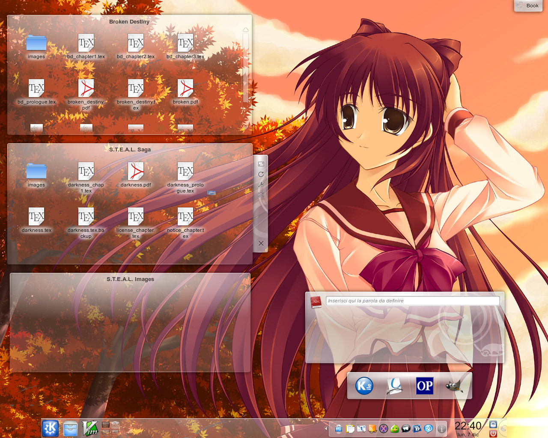Open darkness.pdf in S.T.E.A.L. Saga folder
548x438 pixels.
coord(136,172)
